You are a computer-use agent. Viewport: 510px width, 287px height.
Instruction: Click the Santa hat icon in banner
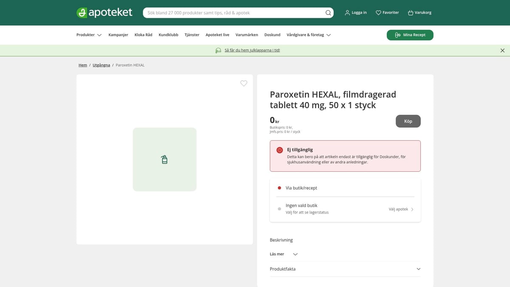pyautogui.click(x=218, y=50)
